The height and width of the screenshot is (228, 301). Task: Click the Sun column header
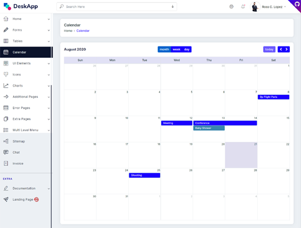pyautogui.click(x=80, y=60)
